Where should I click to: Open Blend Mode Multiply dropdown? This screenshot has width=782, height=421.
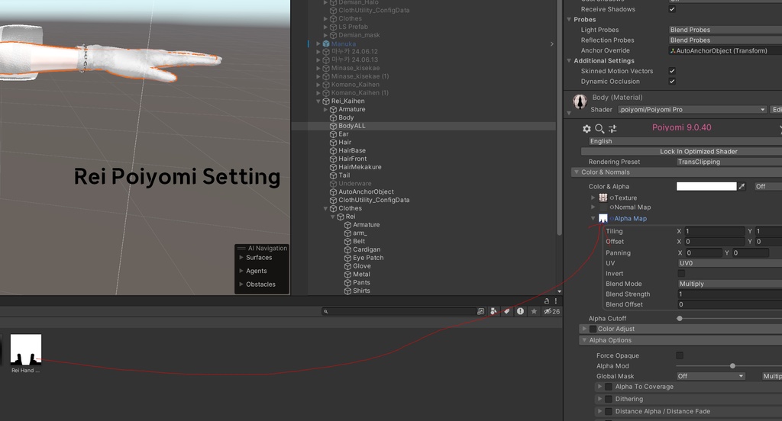point(729,284)
